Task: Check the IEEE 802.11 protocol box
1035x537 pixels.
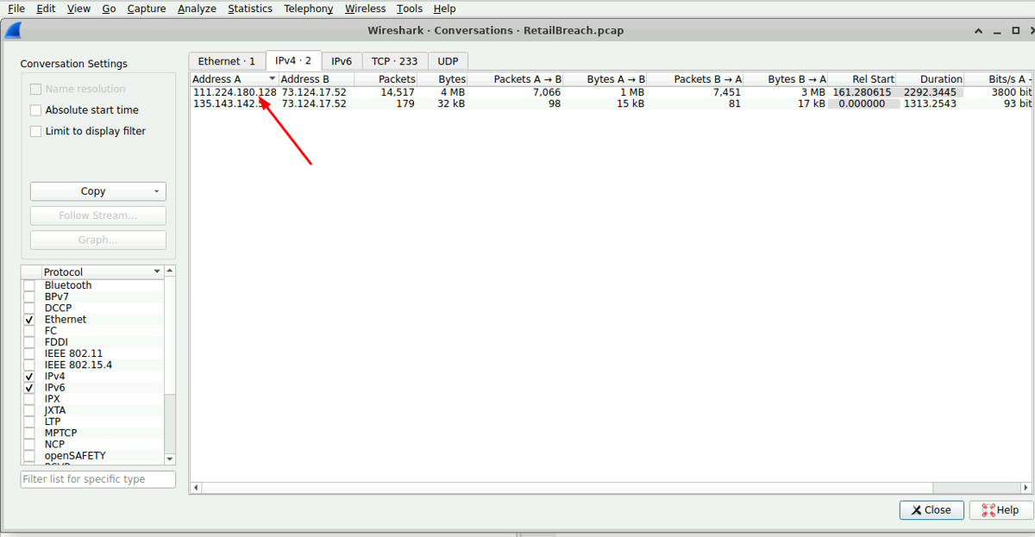Action: click(29, 353)
